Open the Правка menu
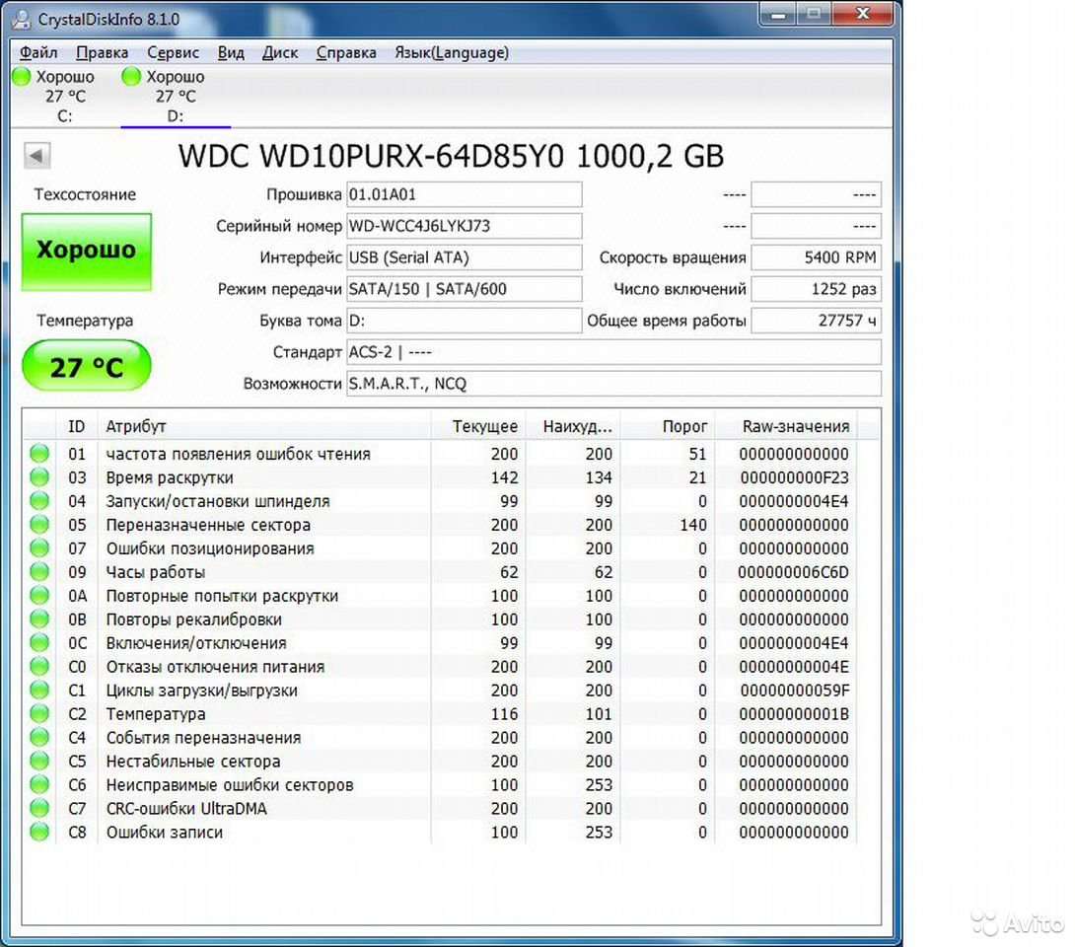 coord(102,53)
